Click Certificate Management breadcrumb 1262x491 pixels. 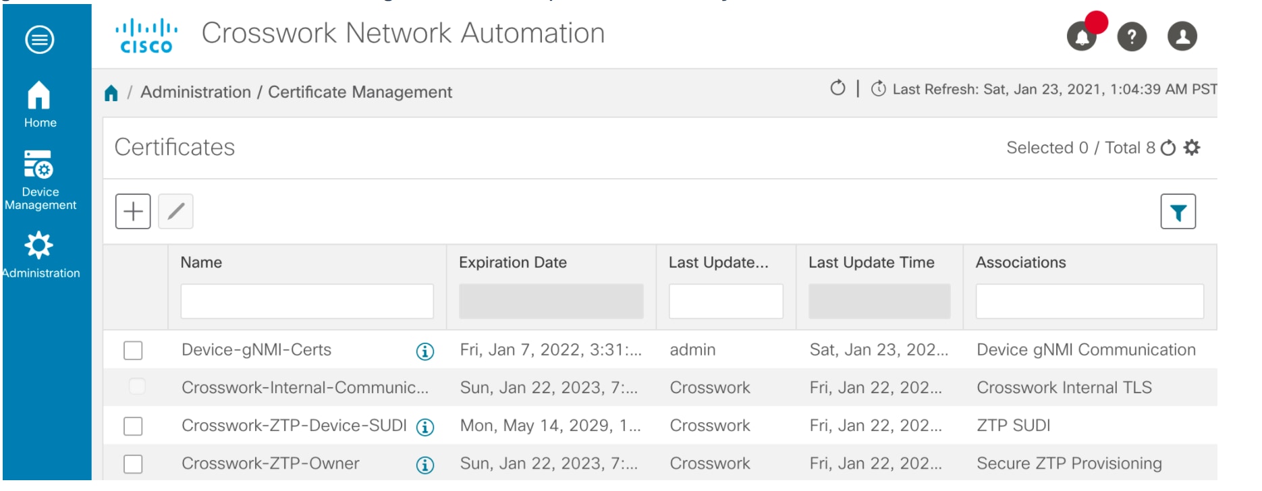[360, 92]
